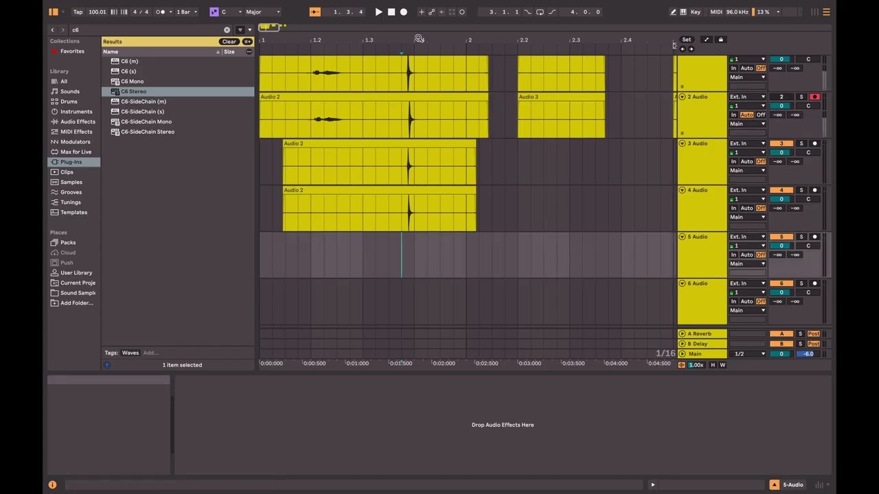Click the Tap tempo button
This screenshot has width=879, height=494.
point(78,12)
